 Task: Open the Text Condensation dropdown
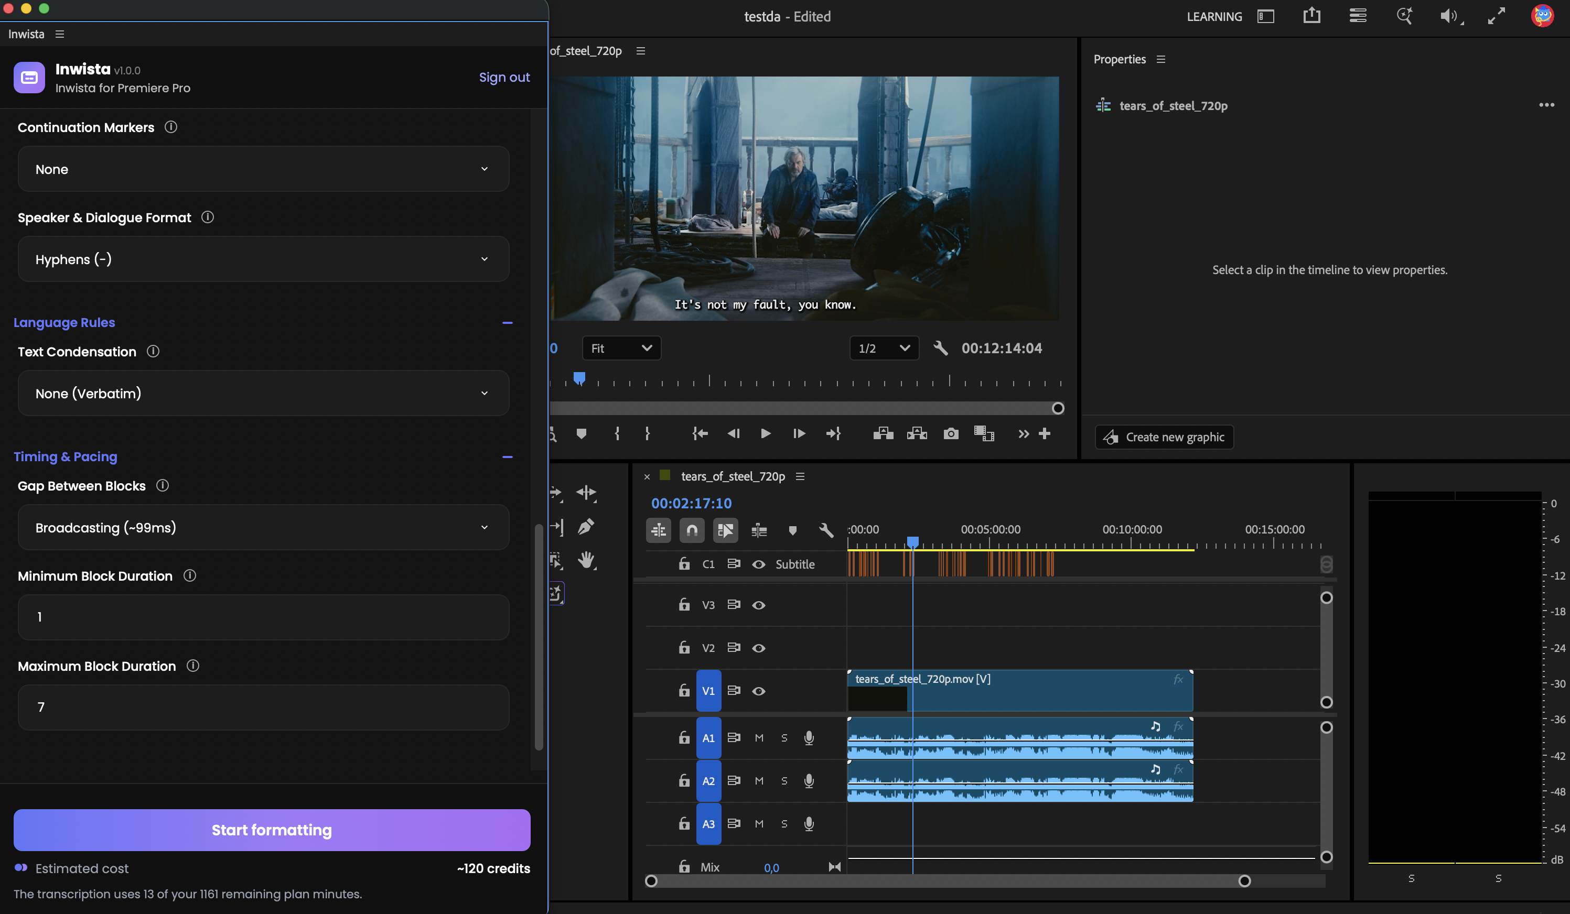264,394
